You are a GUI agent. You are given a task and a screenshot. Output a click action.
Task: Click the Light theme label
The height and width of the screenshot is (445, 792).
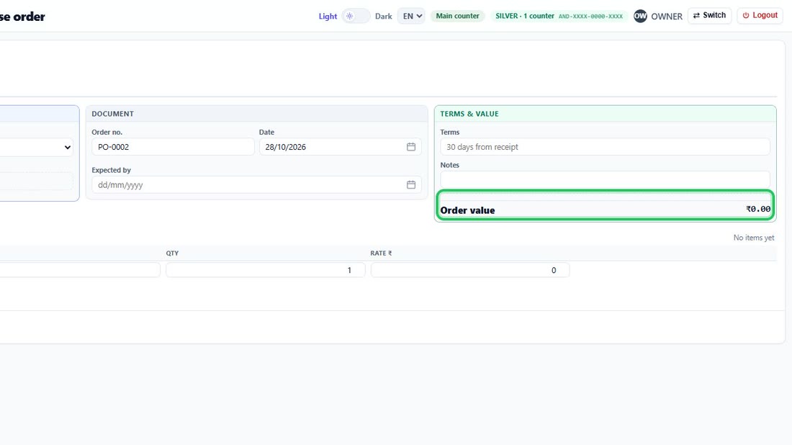click(328, 16)
